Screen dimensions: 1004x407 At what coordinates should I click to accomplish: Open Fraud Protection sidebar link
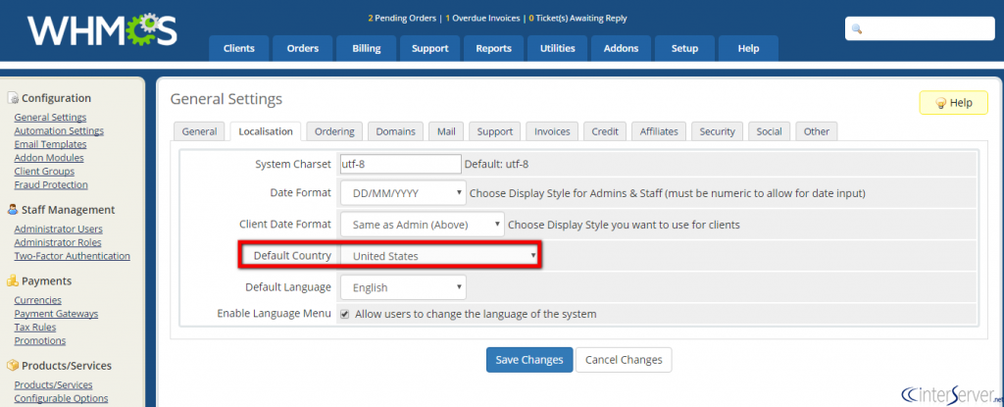pyautogui.click(x=51, y=184)
